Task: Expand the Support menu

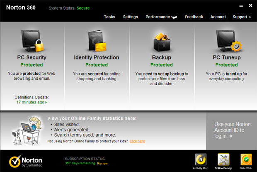Action: [242, 17]
